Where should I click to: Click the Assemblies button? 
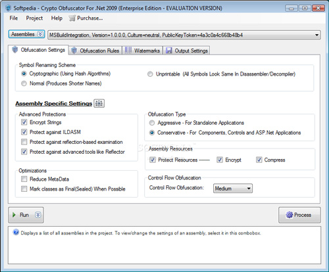click(26, 34)
